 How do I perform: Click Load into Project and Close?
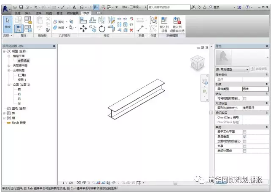pos(177,25)
